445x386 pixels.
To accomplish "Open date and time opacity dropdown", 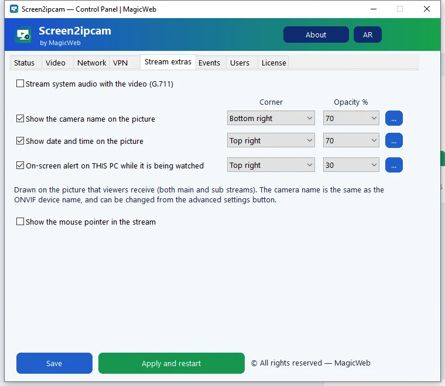I will pyautogui.click(x=351, y=140).
